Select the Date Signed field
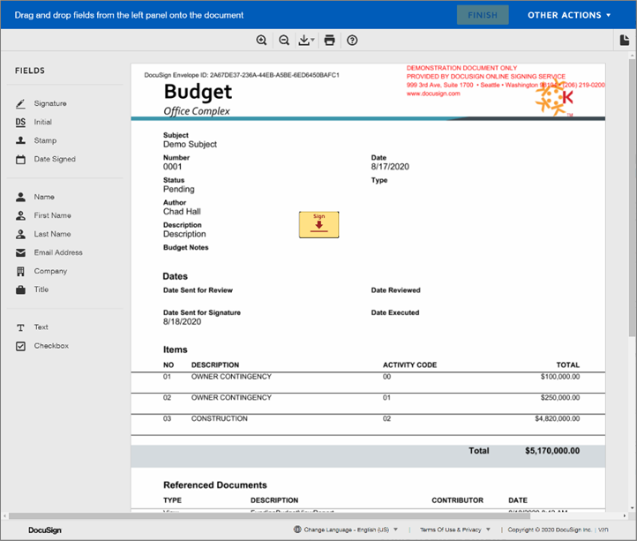The image size is (637, 541). pyautogui.click(x=54, y=160)
